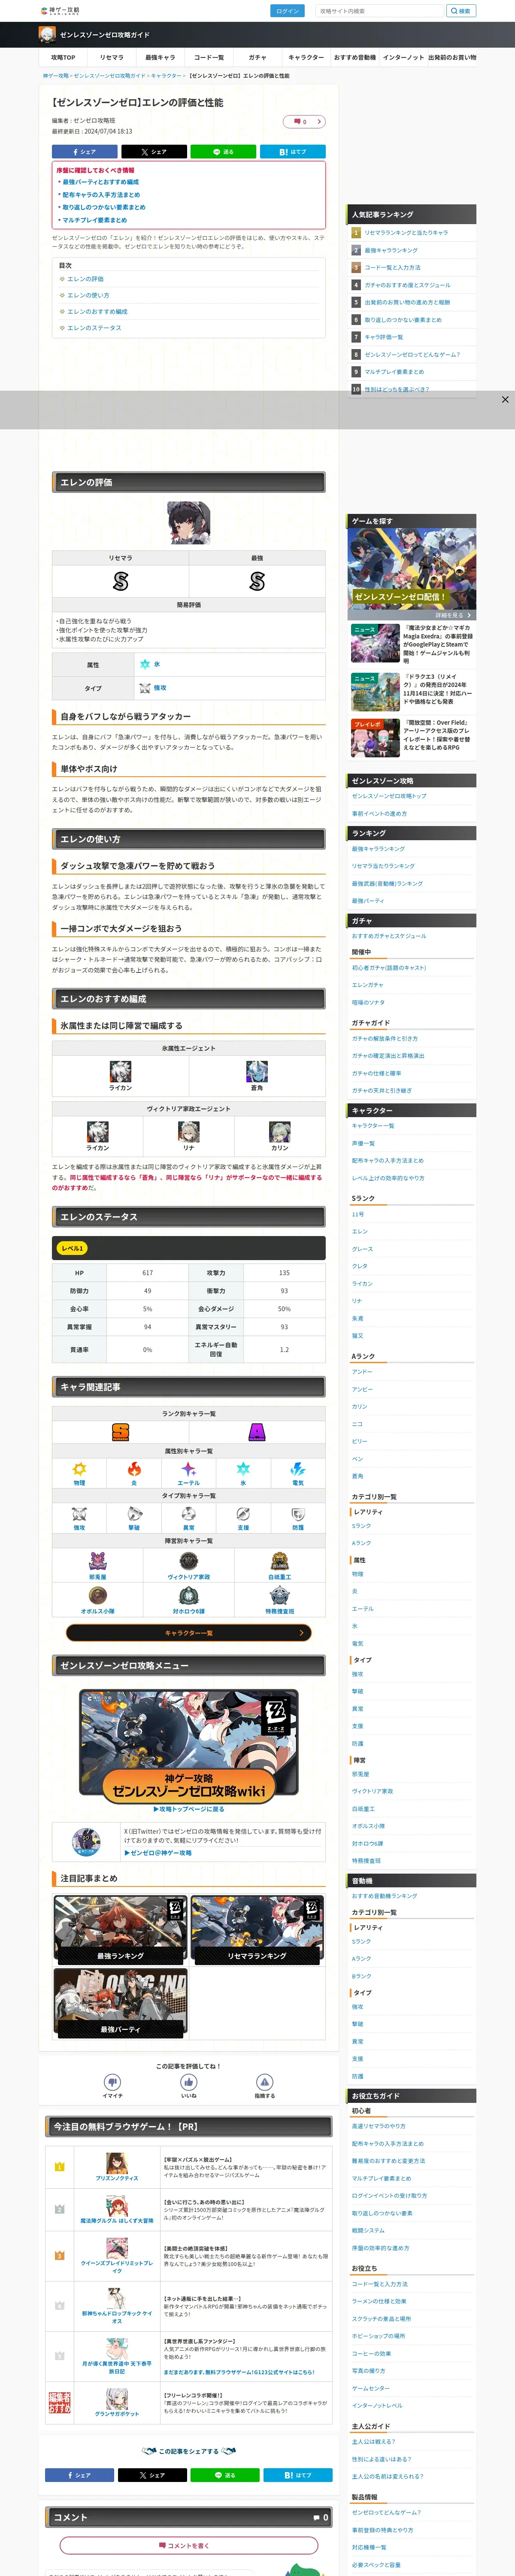
Task: Select the ライカン icon under 水属性エージェント
Action: point(120,1071)
